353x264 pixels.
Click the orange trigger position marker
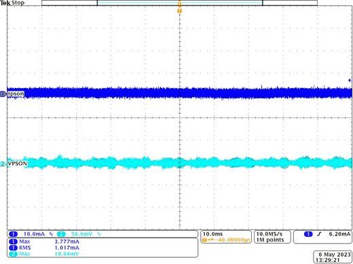[x=179, y=11]
